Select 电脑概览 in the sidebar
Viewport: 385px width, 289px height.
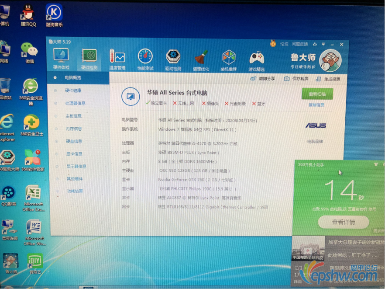(78, 78)
